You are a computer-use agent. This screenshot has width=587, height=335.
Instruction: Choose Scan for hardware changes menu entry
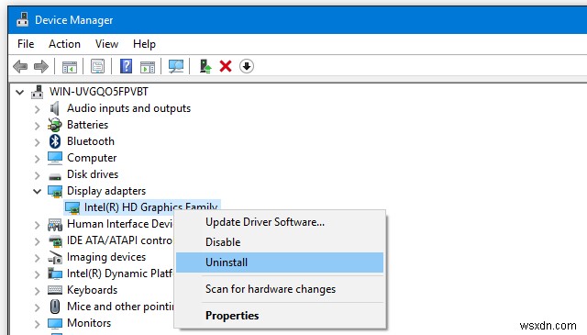(x=280, y=289)
